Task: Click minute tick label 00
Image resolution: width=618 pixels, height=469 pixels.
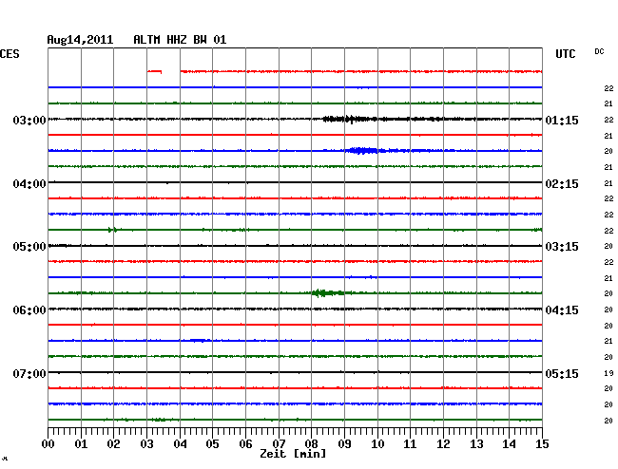Action: click(x=48, y=444)
